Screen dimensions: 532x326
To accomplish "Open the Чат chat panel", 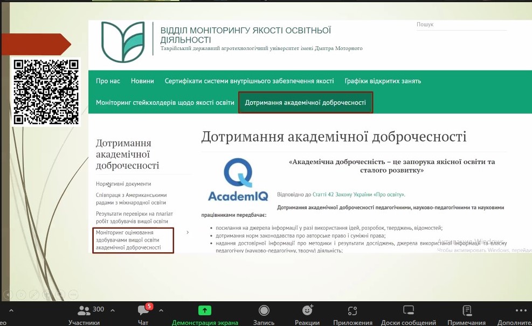I will [143, 315].
